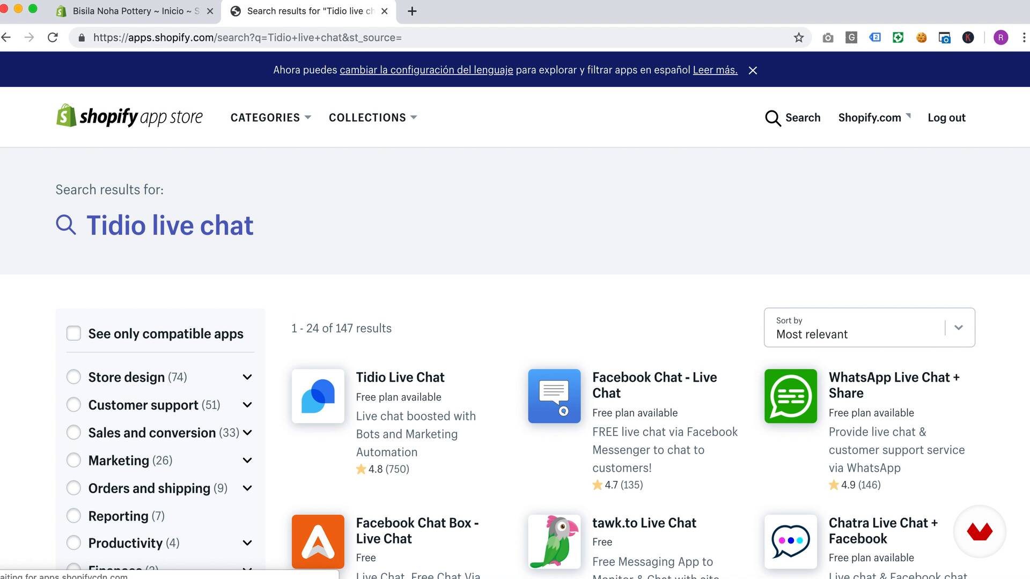Screen dimensions: 1030x579
Task: Open the Chrome three-dot menu
Action: coord(1024,38)
